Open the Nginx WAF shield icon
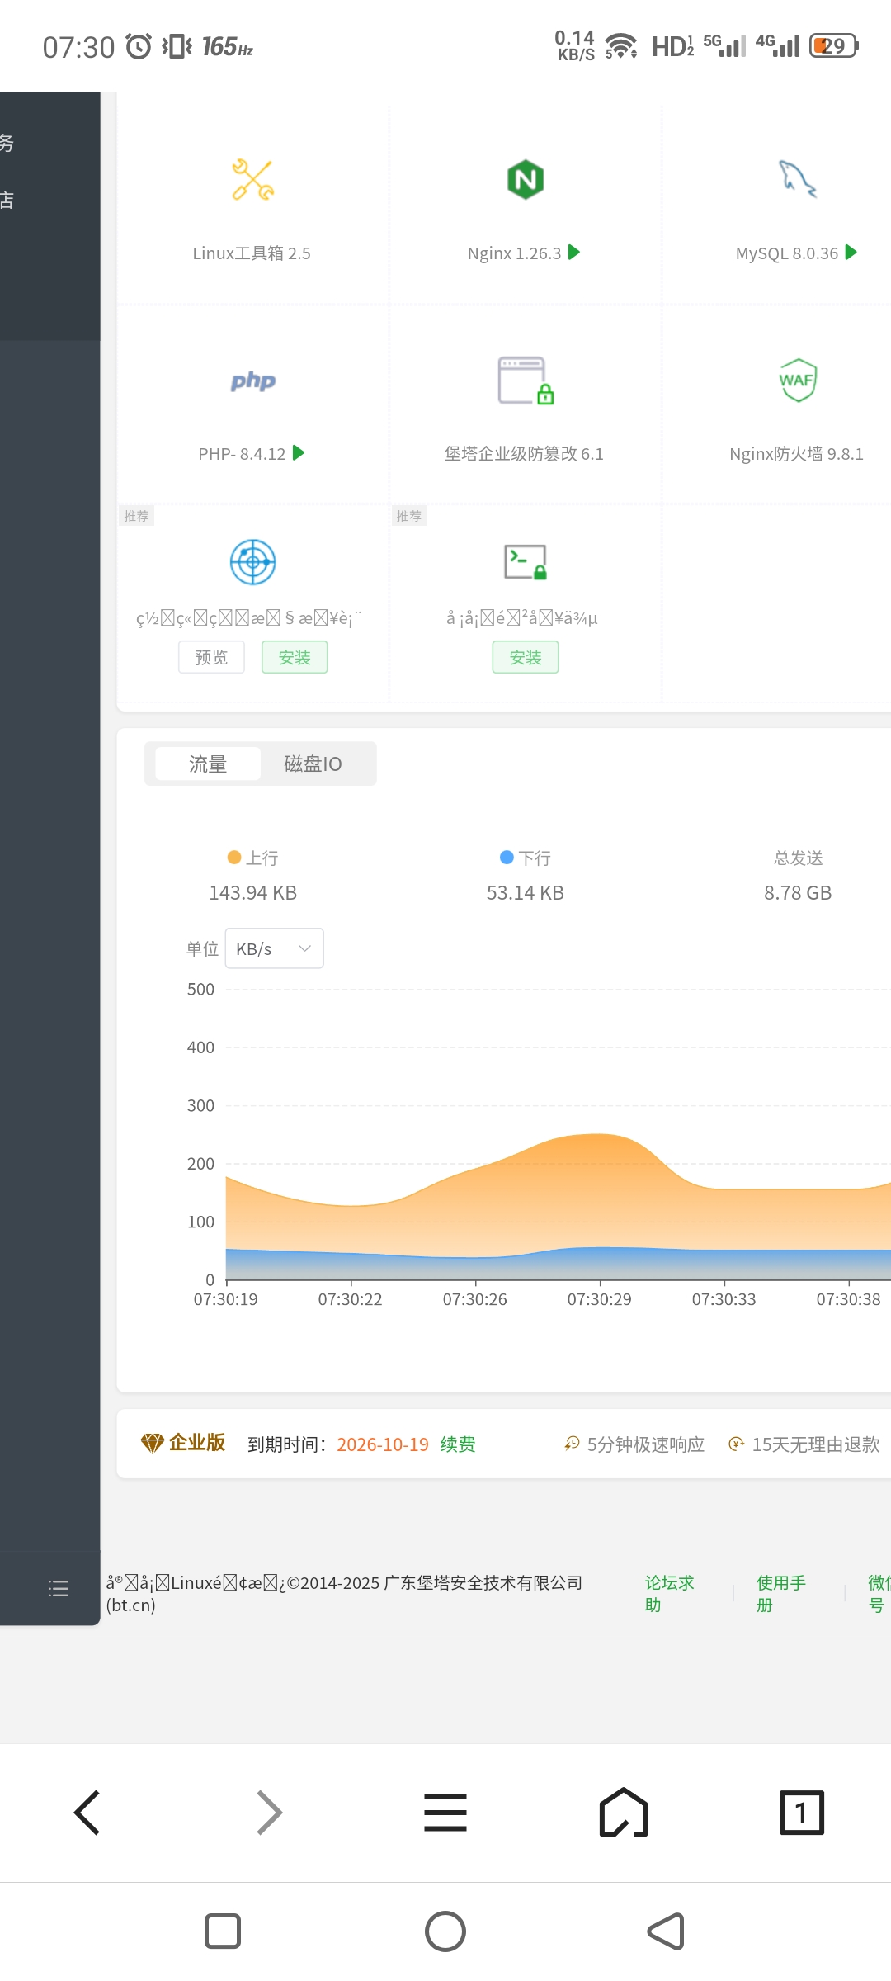 797,381
